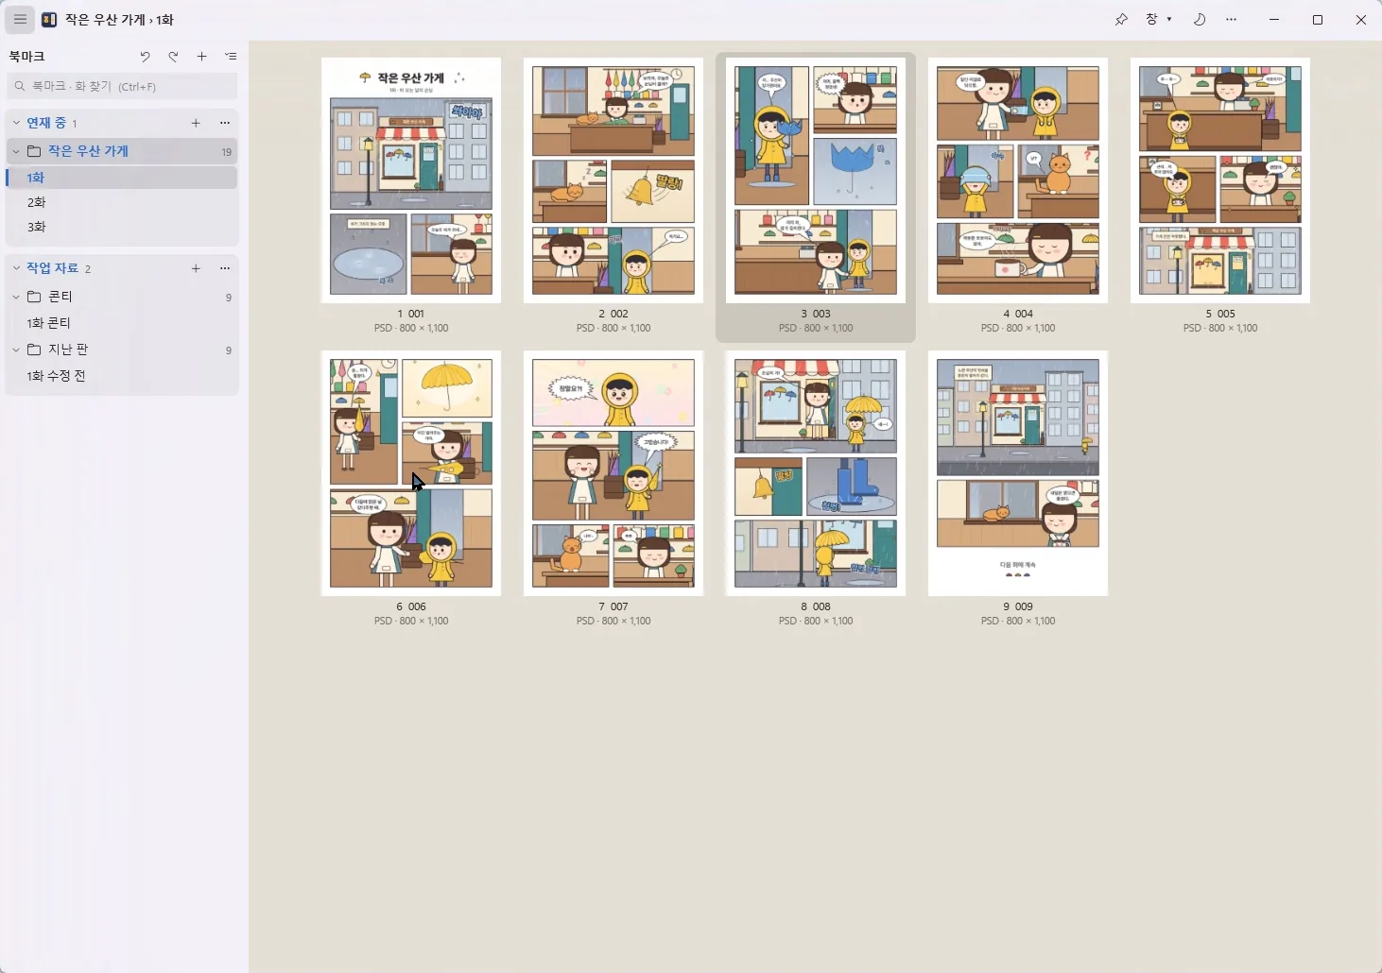This screenshot has height=973, width=1382.
Task: Collapse the 작업 자료 section
Action: click(16, 268)
